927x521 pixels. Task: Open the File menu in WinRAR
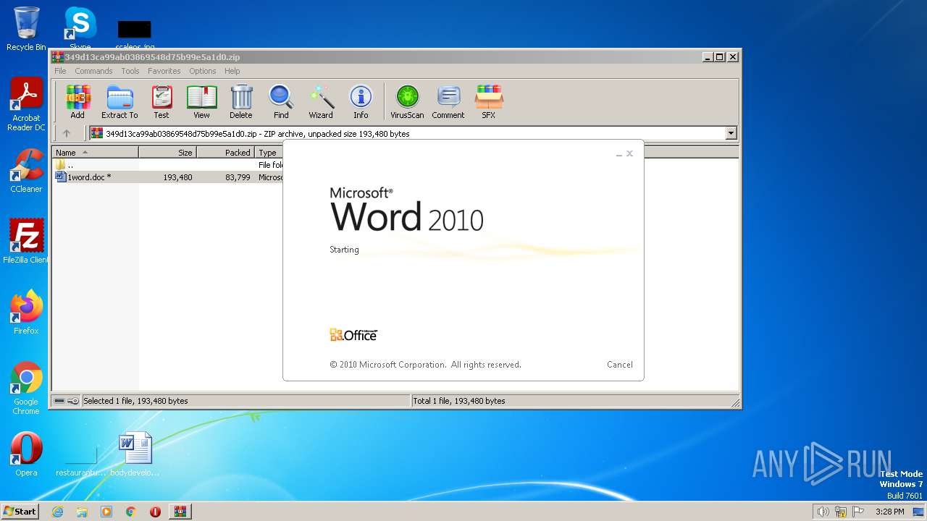coord(60,71)
